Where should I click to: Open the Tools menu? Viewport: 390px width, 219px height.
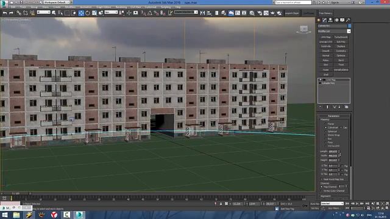click(x=23, y=7)
